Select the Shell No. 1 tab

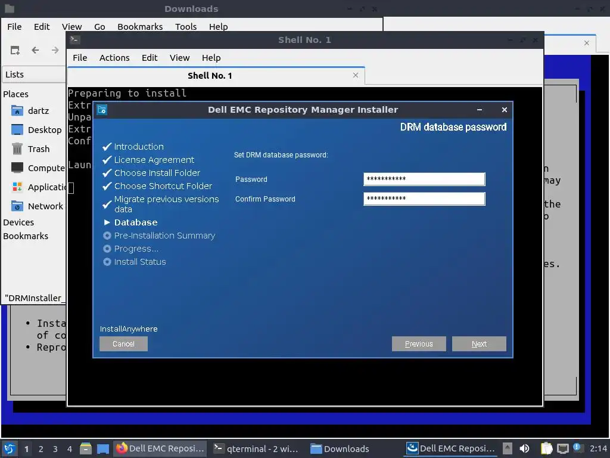[210, 76]
